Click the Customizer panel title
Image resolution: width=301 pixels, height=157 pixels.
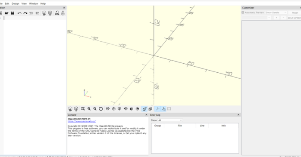[248, 8]
